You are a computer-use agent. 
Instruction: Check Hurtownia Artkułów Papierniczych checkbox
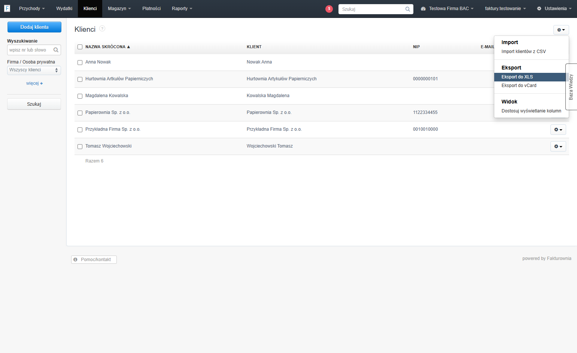point(80,79)
